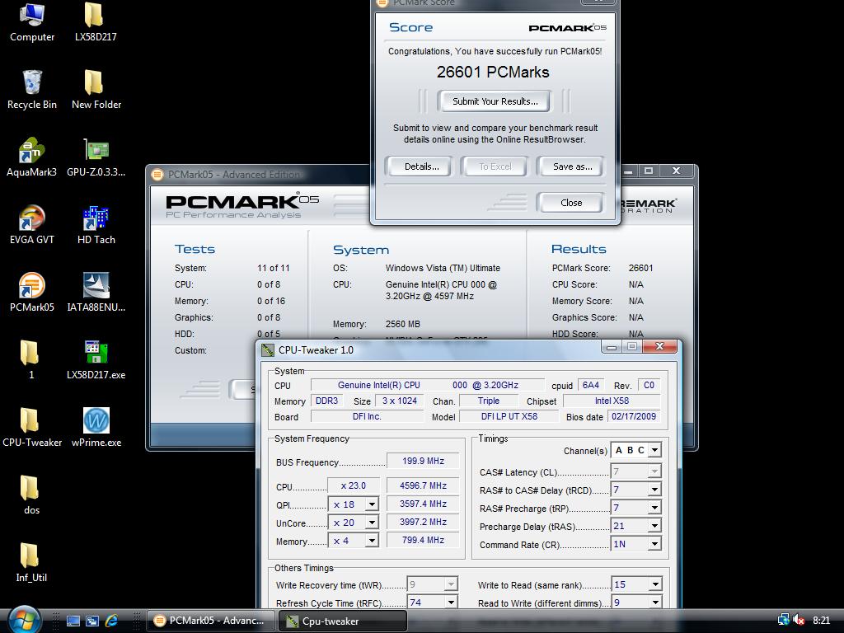The height and width of the screenshot is (633, 844).
Task: Click the muted volume tray icon
Action: click(x=799, y=620)
